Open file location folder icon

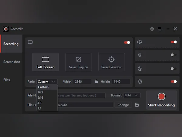coord(137,105)
